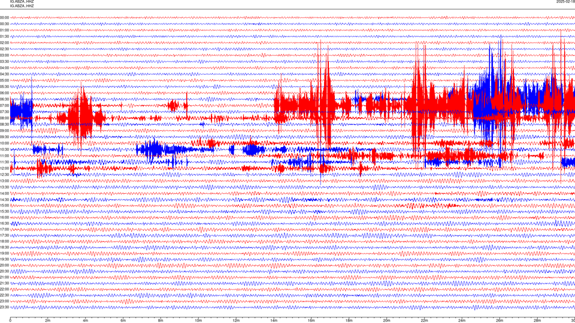The width and height of the screenshot is (575, 323).
Task: Click the 06:30 time label
Action: 4,99
